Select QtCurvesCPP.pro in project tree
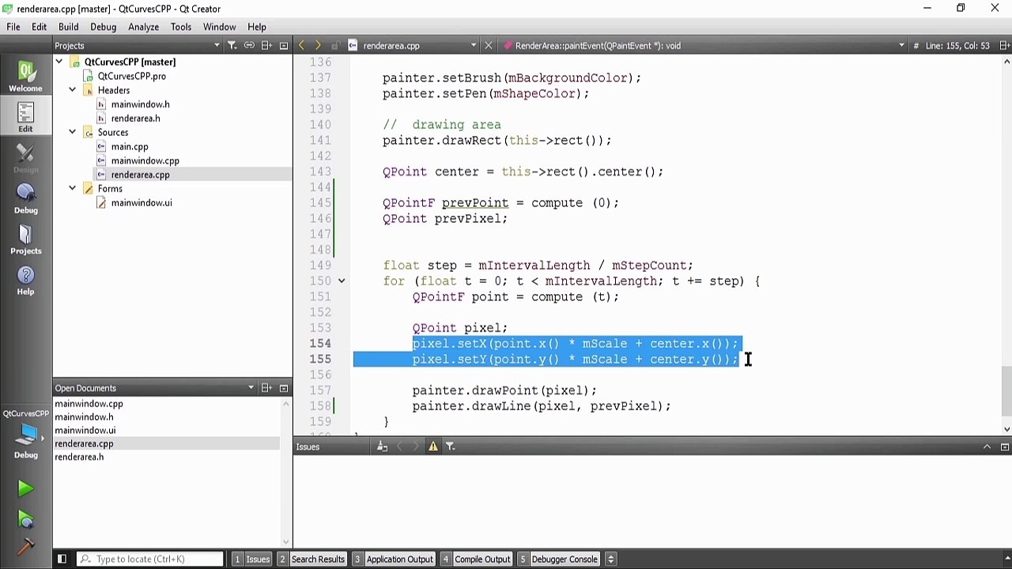1012x569 pixels. tap(131, 77)
